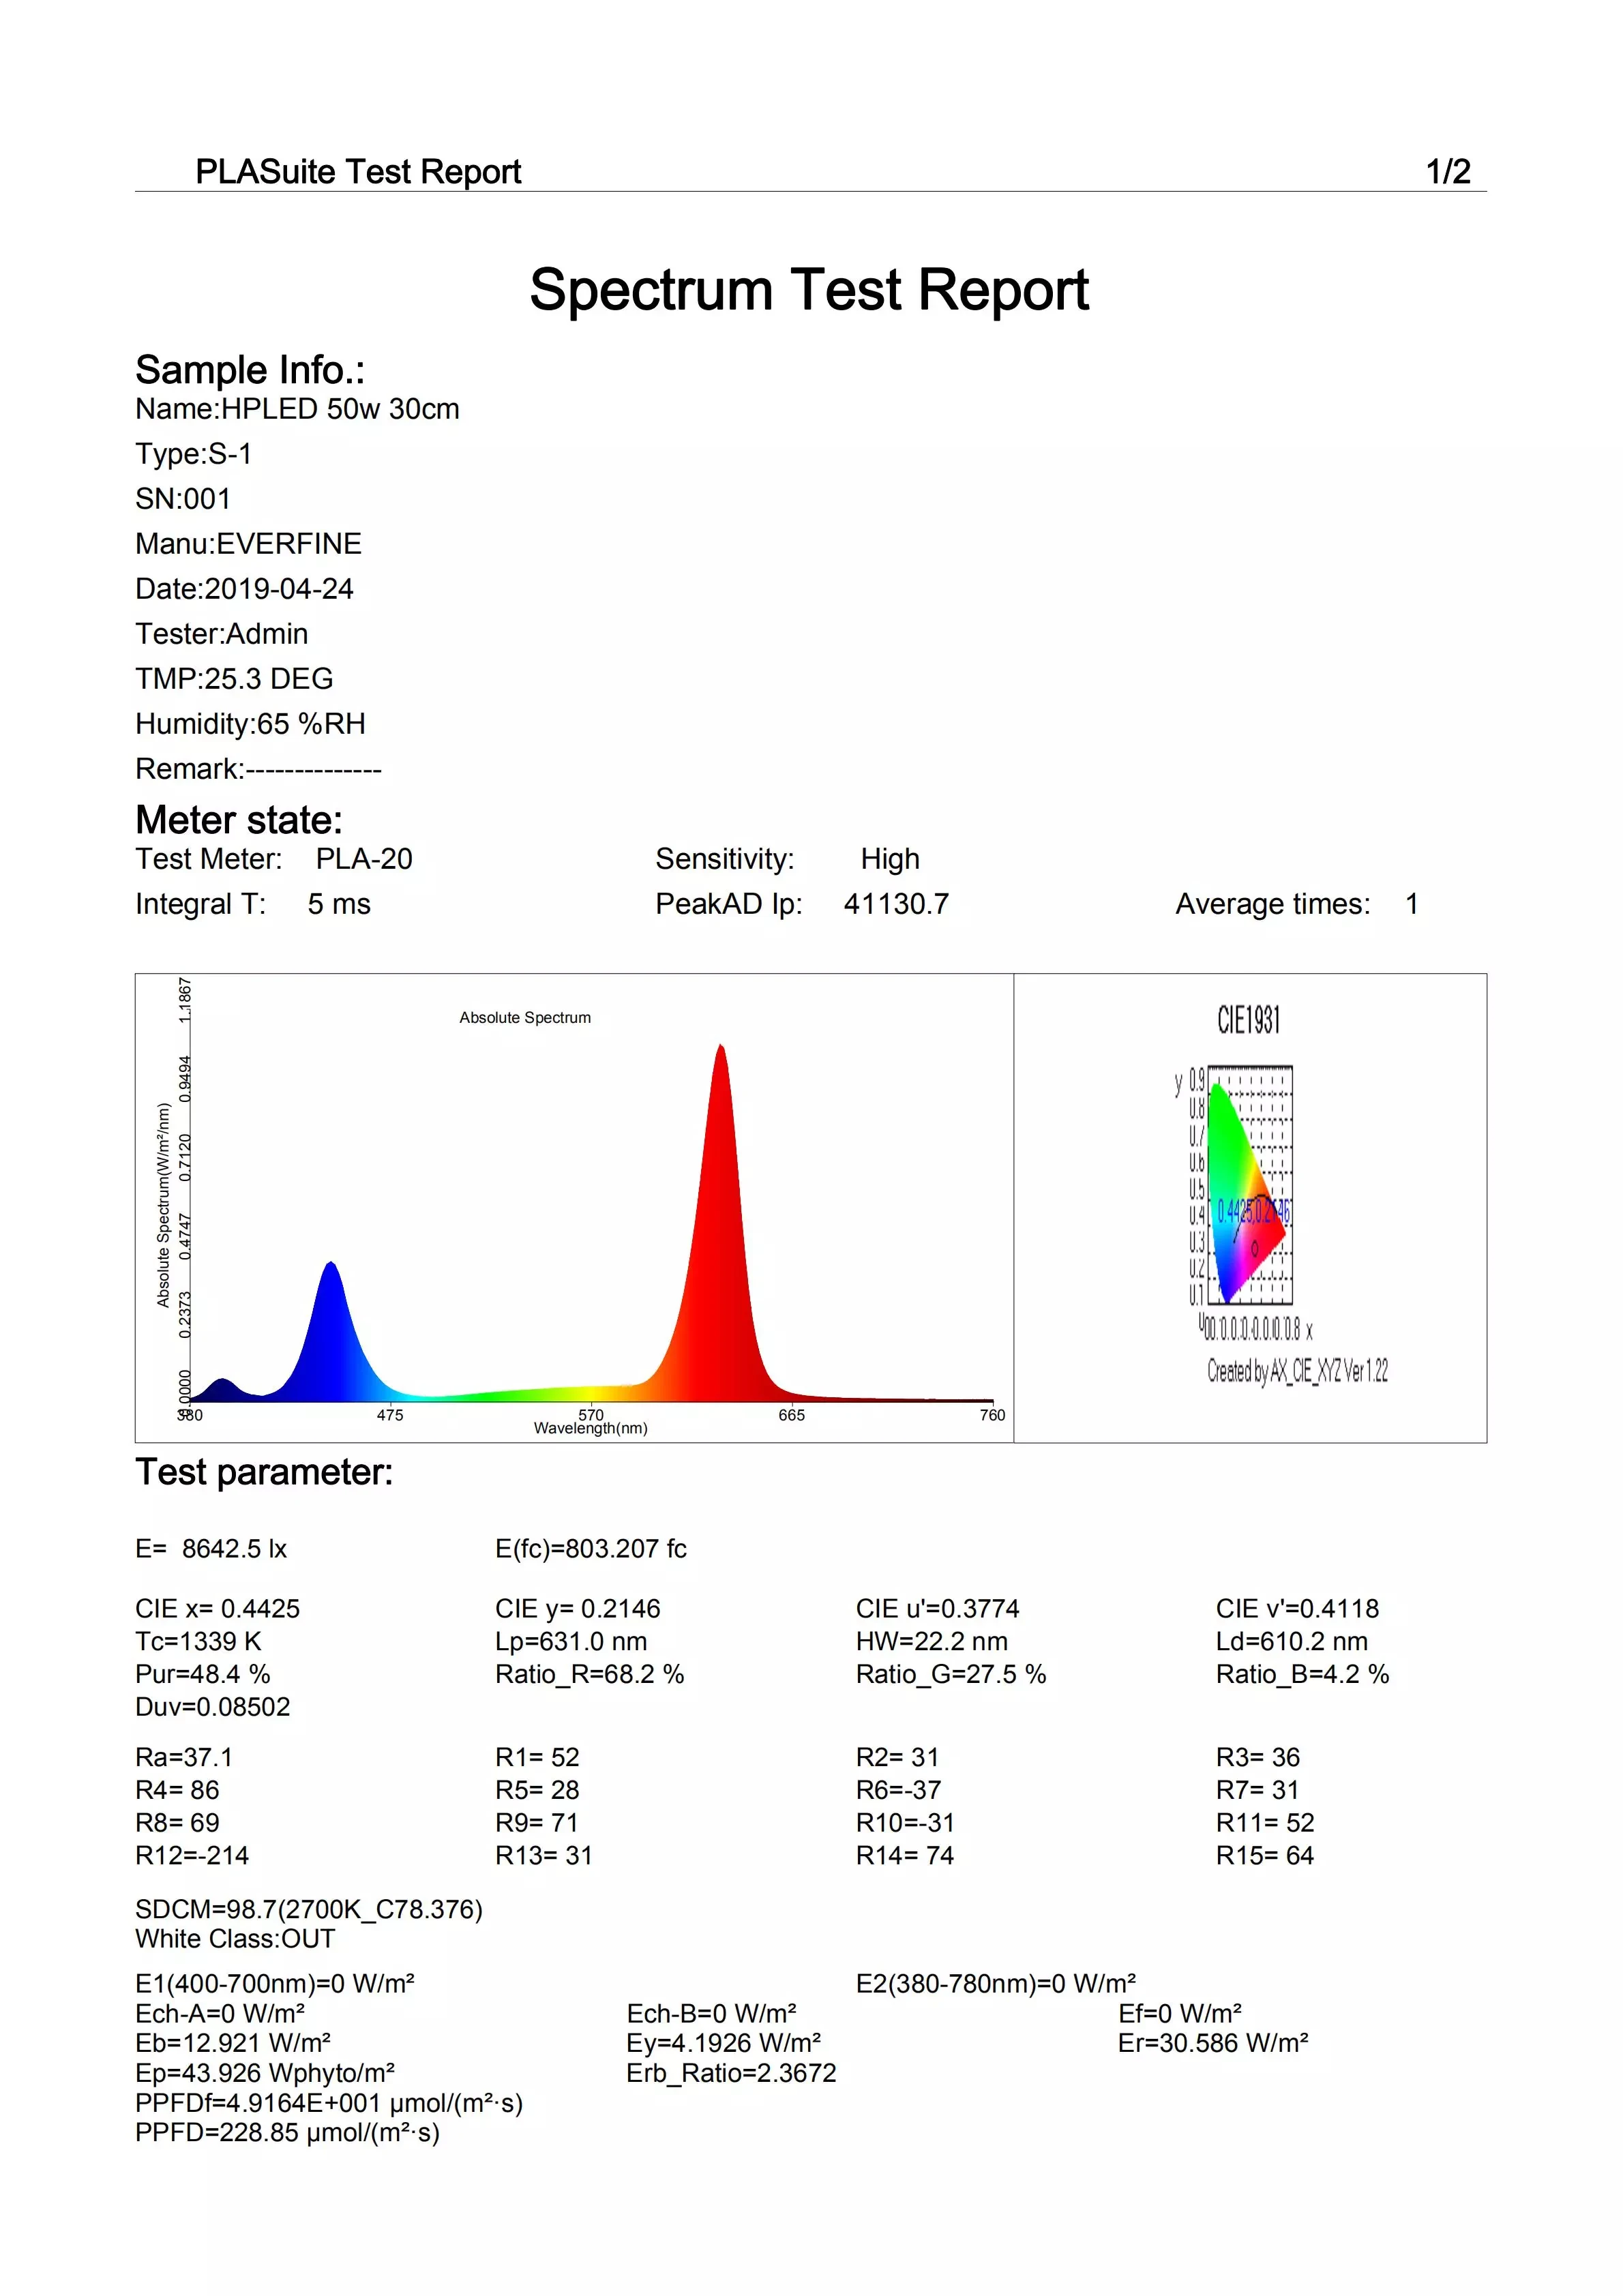Click the page number 1/2
Viewport: 1623px width, 2296px height.
pos(1447,172)
